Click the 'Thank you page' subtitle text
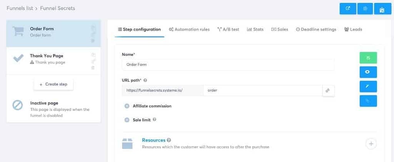The height and width of the screenshot is (162, 394). [50, 62]
